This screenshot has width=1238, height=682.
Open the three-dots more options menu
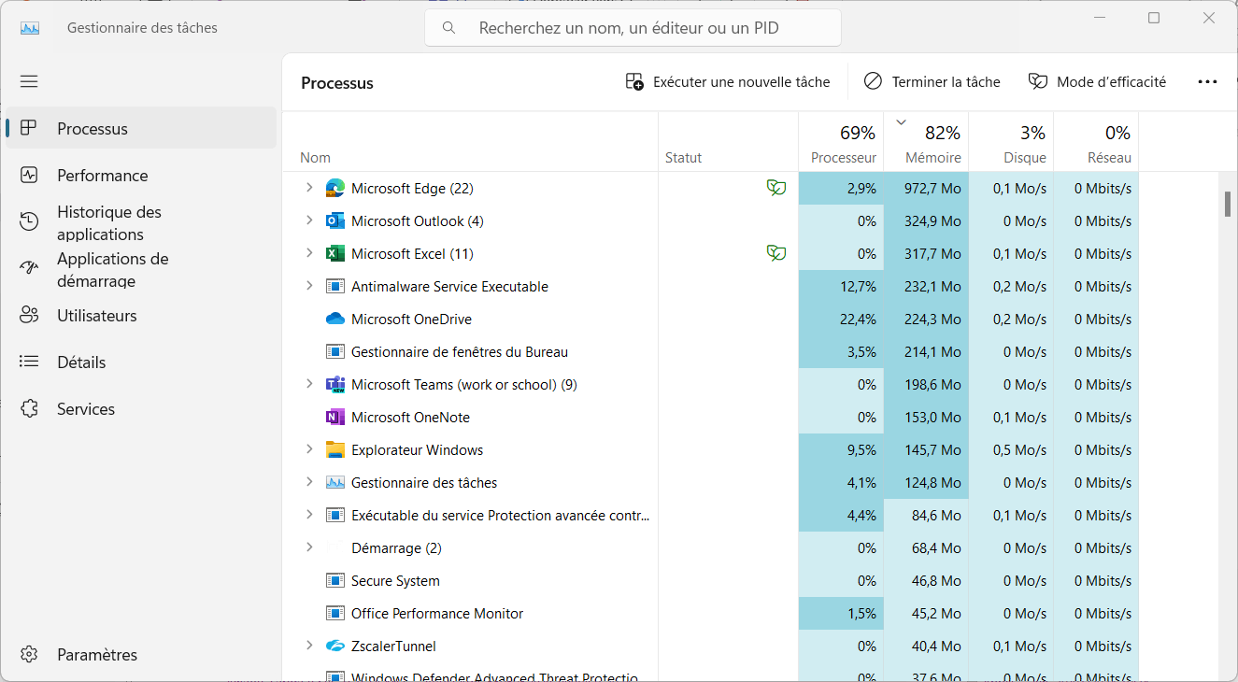pos(1207,81)
